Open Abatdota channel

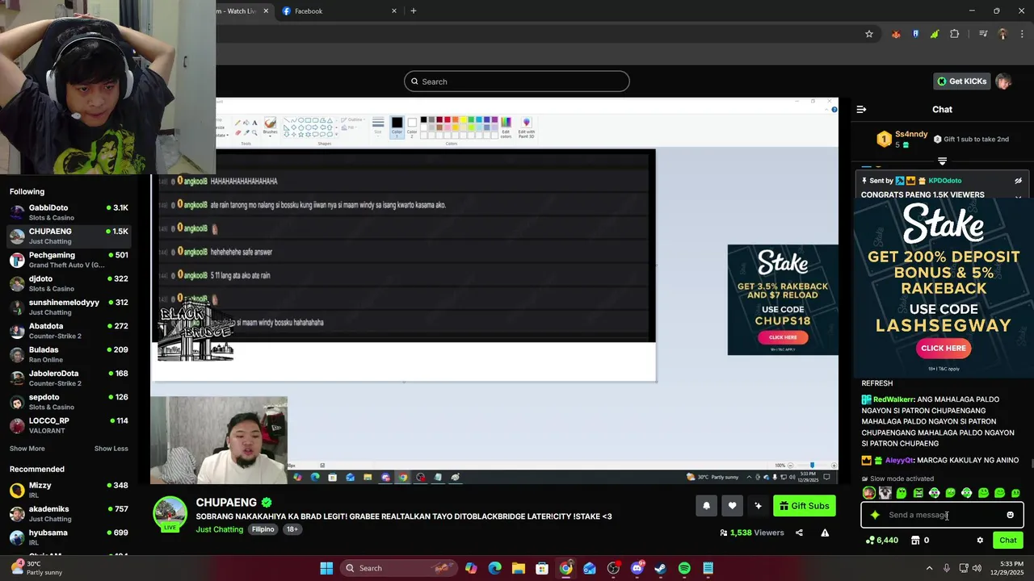(x=69, y=331)
